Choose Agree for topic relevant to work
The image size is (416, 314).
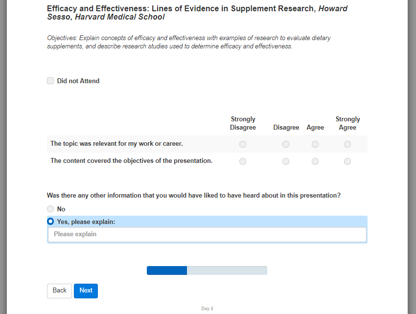tap(315, 144)
